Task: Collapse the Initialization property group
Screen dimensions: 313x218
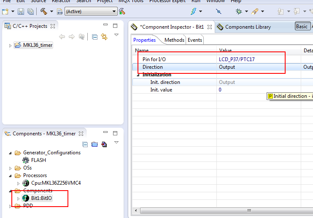Action: coord(138,75)
